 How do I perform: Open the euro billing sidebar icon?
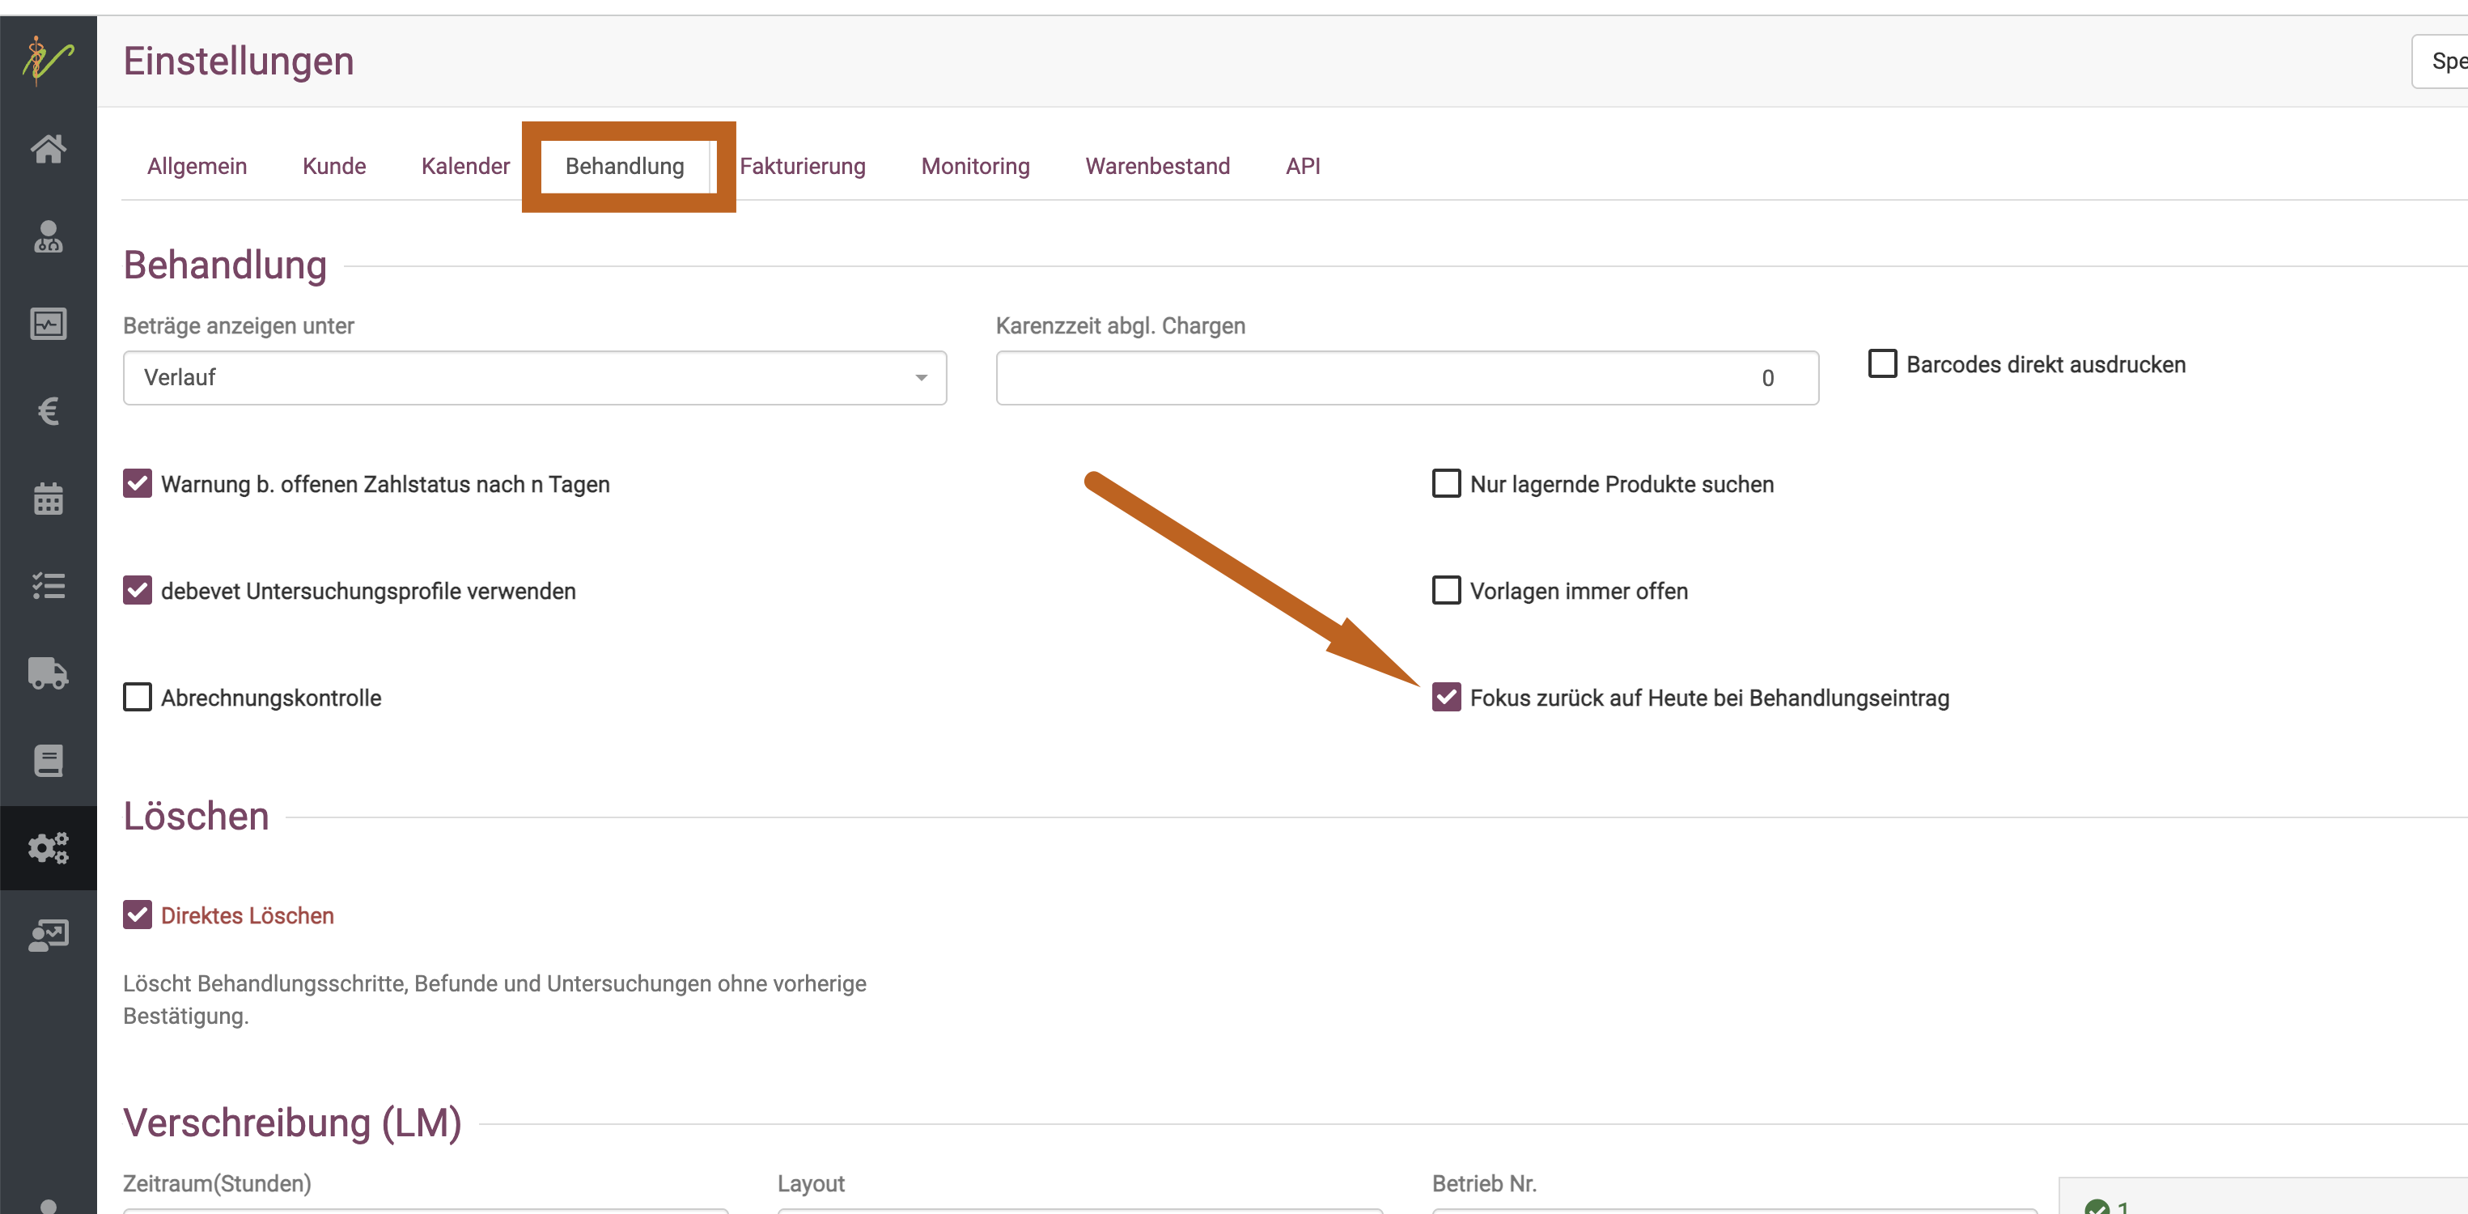click(48, 411)
